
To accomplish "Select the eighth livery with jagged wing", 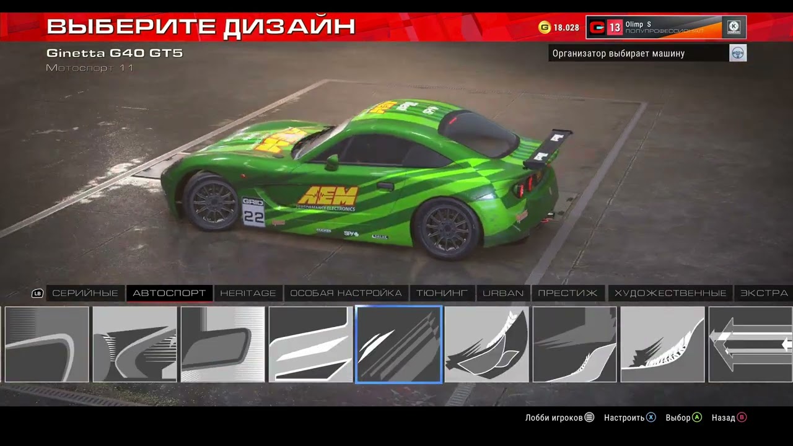I will [x=662, y=344].
